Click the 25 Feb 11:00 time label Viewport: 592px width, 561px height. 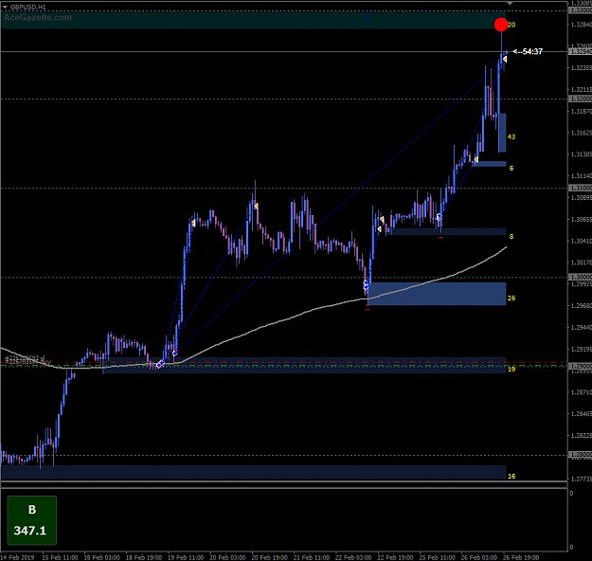[437, 557]
